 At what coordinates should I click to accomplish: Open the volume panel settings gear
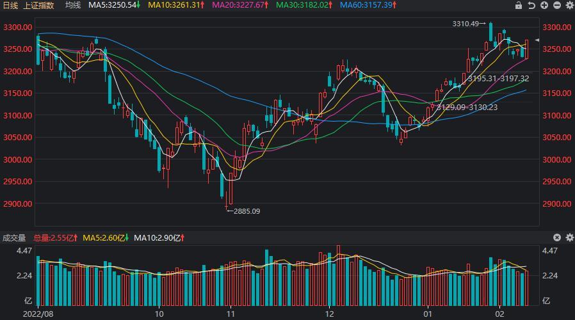[569, 237]
